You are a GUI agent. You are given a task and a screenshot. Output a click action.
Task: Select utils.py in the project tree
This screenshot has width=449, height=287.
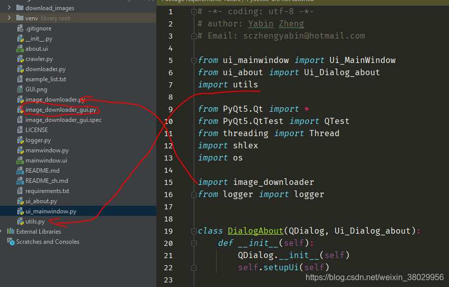click(35, 221)
